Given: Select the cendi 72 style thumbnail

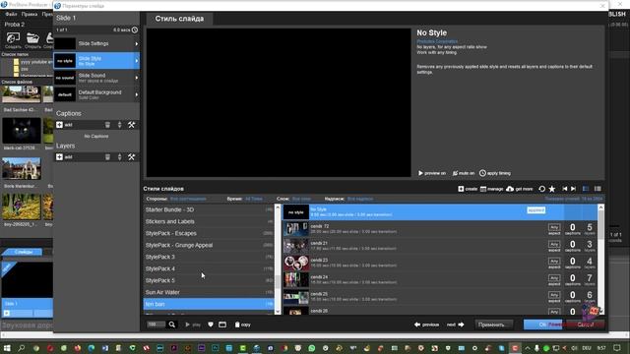Looking at the screenshot, I should pyautogui.click(x=296, y=229).
